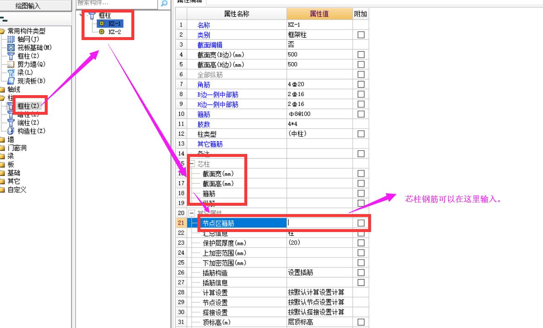Viewport: 543px width, 328px height.
Task: Tick the 附加 checkbox for 插筋构造
Action: [x=361, y=272]
